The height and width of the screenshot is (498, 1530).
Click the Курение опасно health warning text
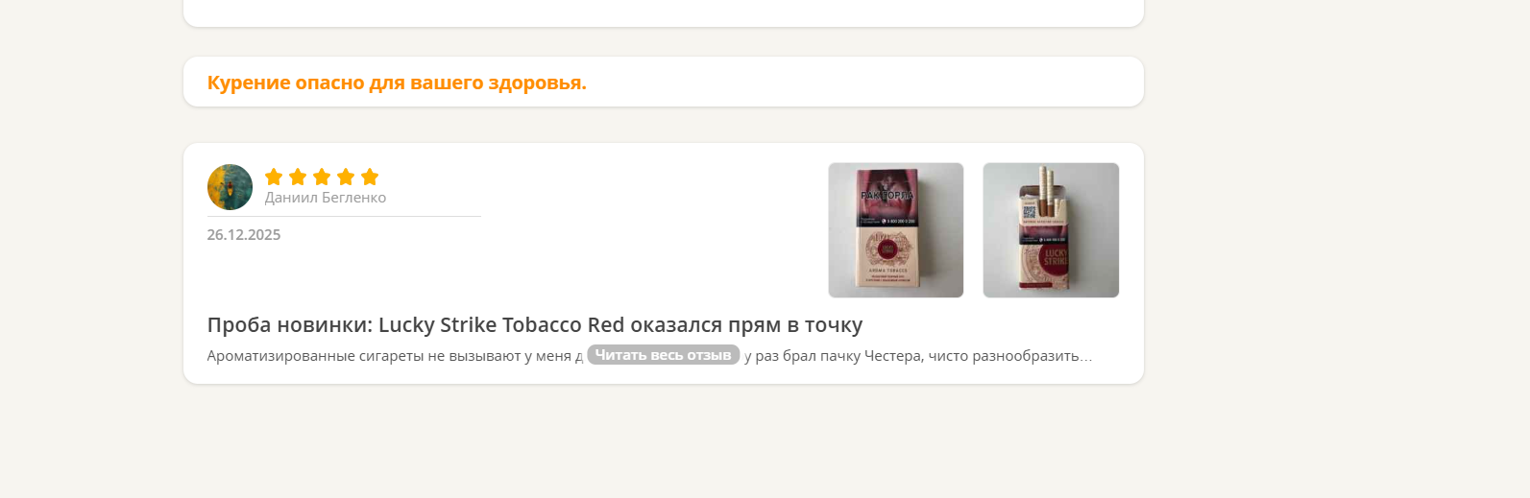[397, 83]
